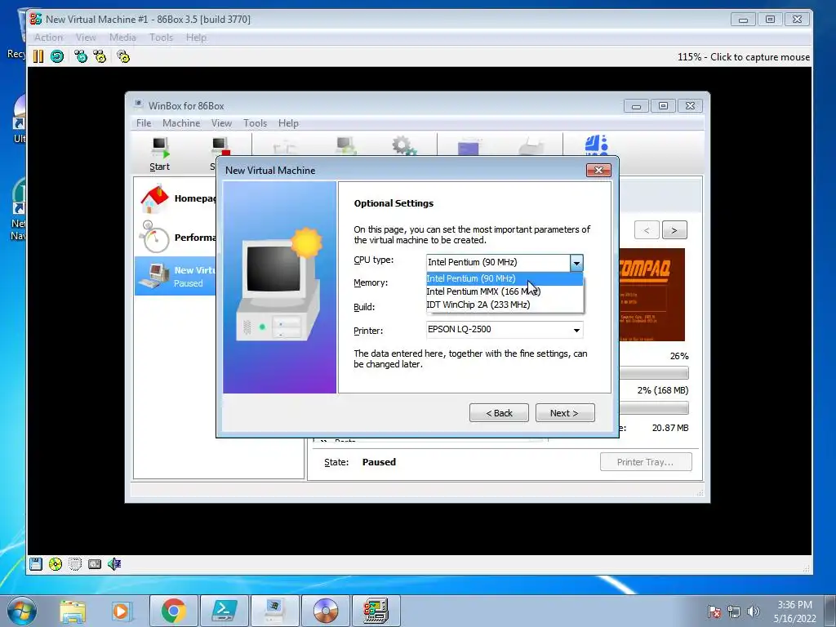This screenshot has height=627, width=836.
Task: Open the 86Box Help menu
Action: 196,38
